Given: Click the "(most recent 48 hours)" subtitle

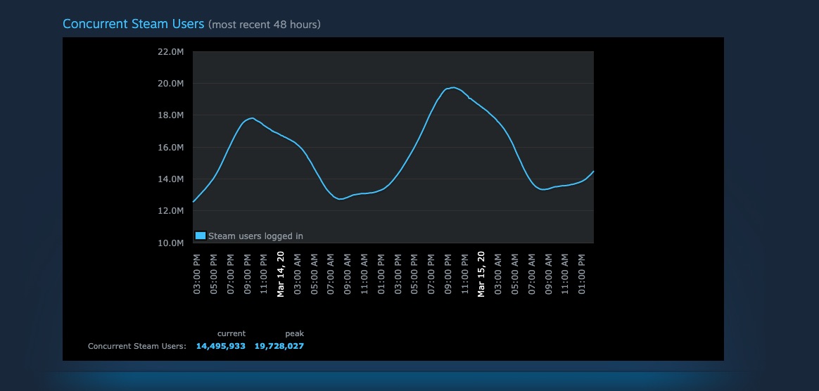Looking at the screenshot, I should (265, 25).
